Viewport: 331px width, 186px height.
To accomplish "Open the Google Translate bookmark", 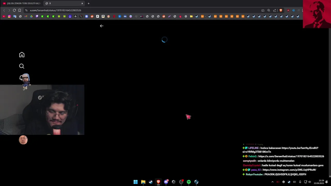I will [15, 16].
